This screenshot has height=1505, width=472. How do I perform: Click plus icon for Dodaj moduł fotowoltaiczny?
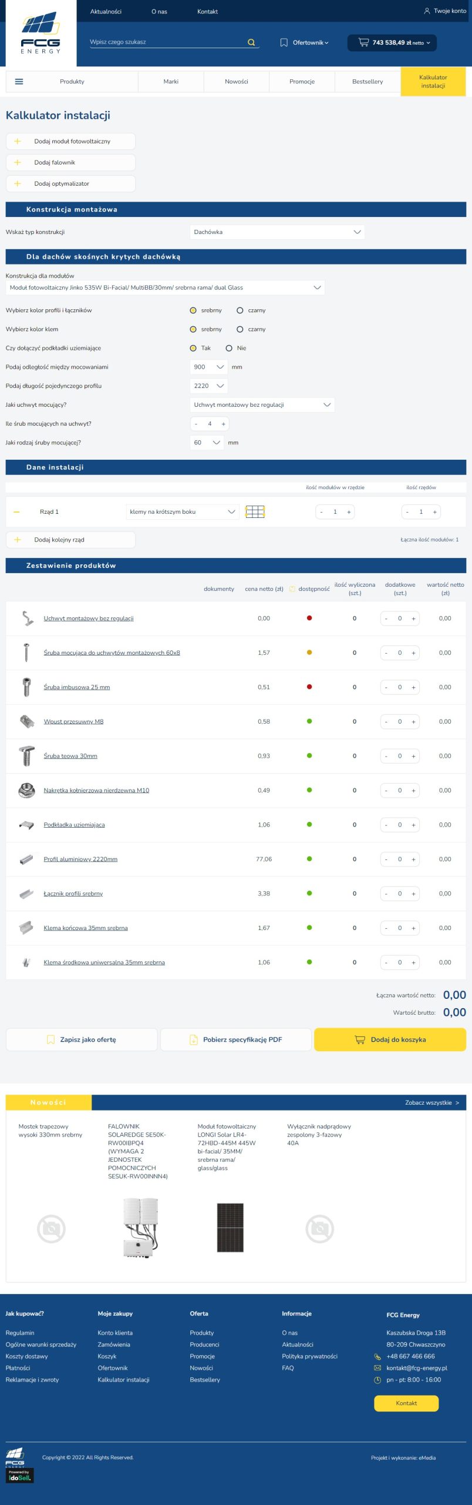(x=18, y=141)
